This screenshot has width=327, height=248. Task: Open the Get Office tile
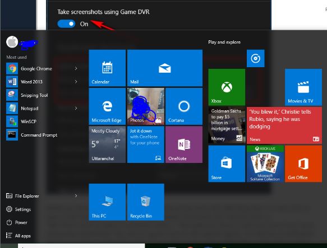(x=303, y=163)
